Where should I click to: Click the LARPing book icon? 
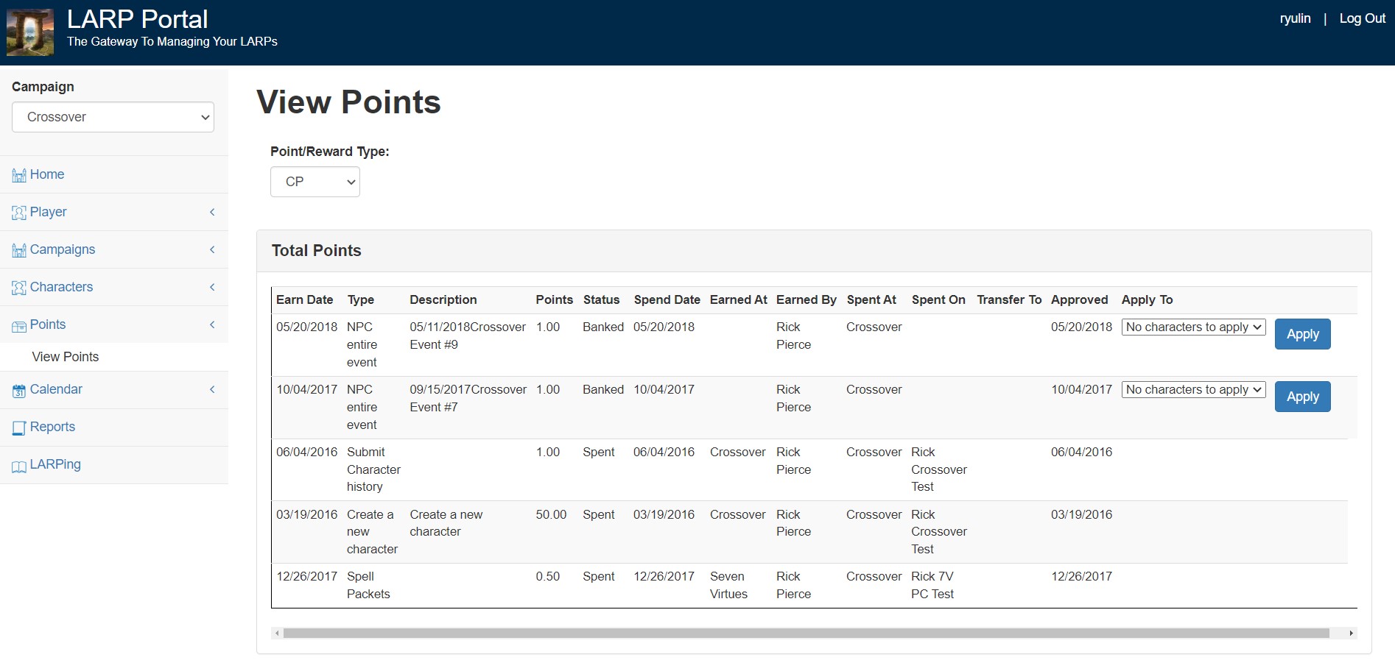[x=19, y=466]
